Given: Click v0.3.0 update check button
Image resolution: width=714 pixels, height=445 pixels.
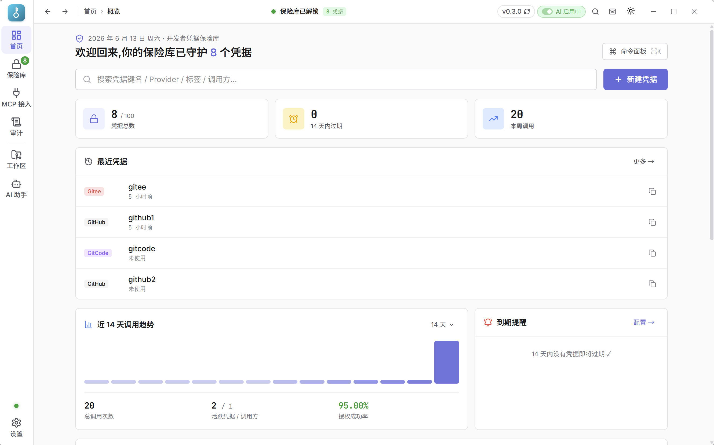Looking at the screenshot, I should pyautogui.click(x=516, y=12).
